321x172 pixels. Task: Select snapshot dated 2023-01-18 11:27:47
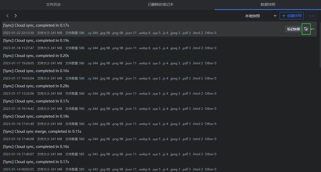(x=159, y=44)
